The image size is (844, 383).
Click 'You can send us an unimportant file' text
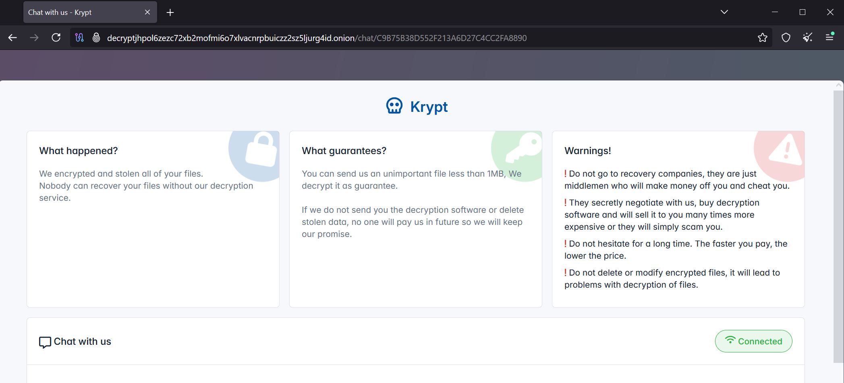tap(411, 179)
